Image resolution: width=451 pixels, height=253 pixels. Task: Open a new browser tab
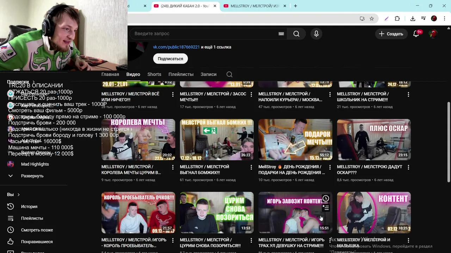(x=295, y=6)
